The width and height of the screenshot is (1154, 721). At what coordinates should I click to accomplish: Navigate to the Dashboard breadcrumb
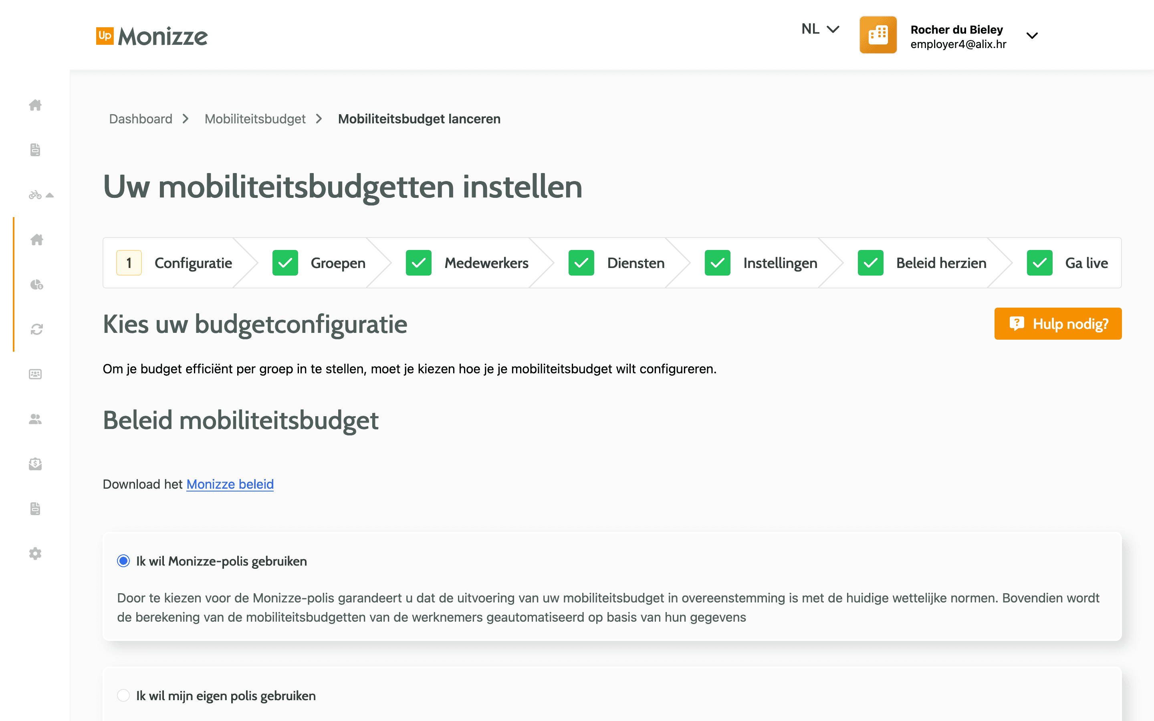(141, 119)
